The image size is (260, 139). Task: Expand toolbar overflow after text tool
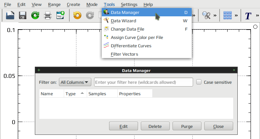pos(257,16)
